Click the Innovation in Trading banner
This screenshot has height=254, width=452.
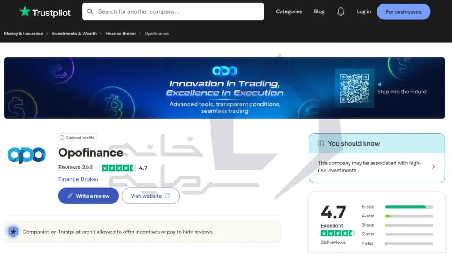click(x=225, y=88)
